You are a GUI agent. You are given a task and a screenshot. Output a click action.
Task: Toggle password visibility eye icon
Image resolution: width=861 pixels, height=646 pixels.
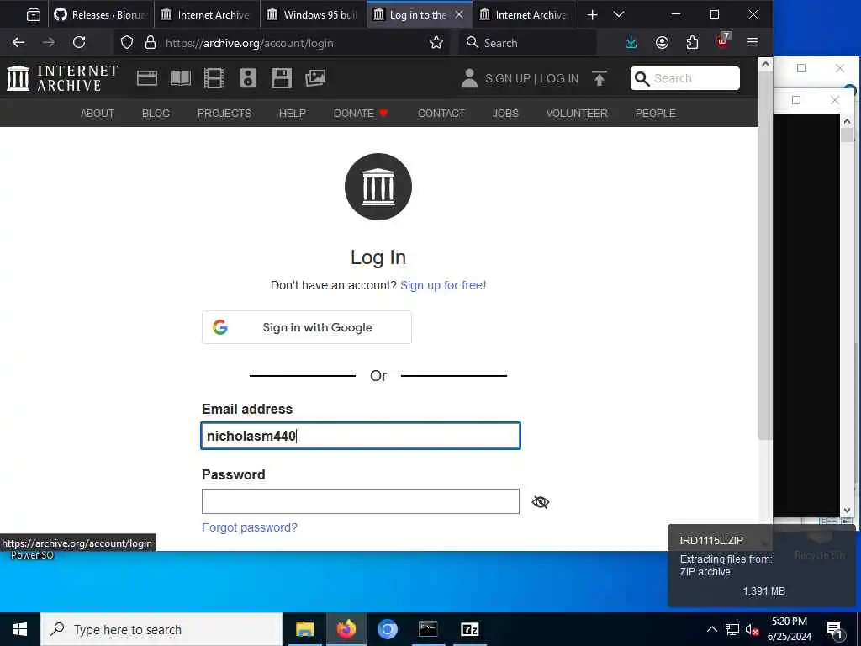(x=541, y=502)
